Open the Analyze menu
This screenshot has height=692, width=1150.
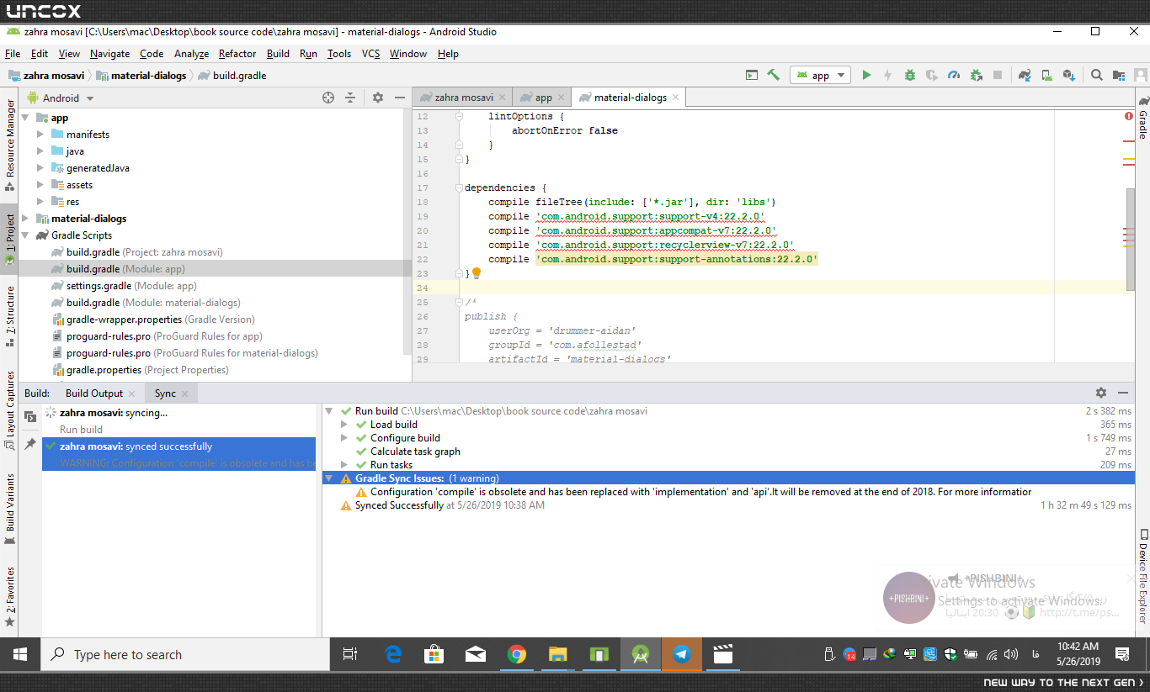[x=191, y=54]
